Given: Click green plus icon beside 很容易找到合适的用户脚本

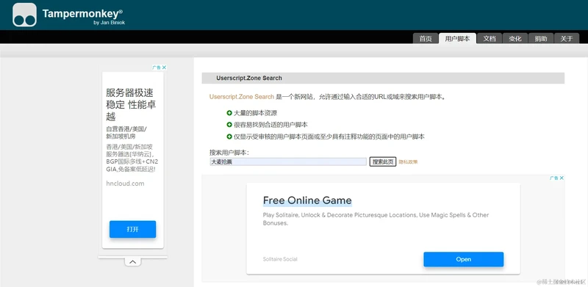Looking at the screenshot, I should (229, 125).
